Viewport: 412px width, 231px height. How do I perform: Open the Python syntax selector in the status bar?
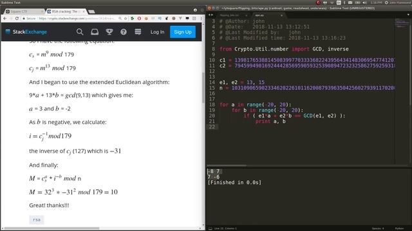[399, 228]
